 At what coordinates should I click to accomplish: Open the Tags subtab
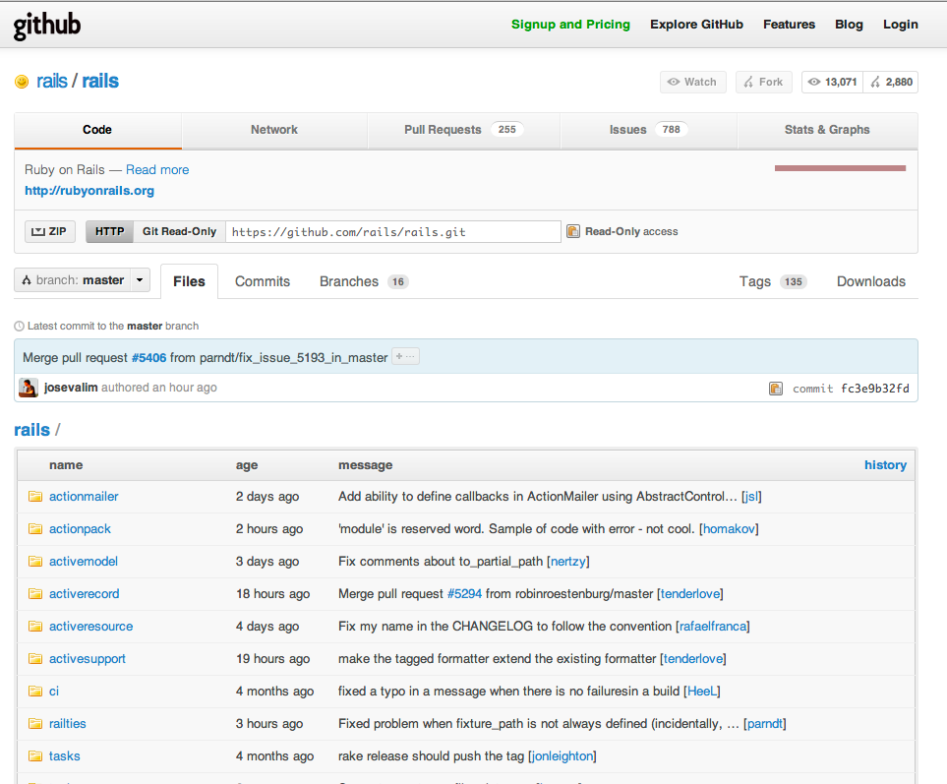[x=773, y=281]
